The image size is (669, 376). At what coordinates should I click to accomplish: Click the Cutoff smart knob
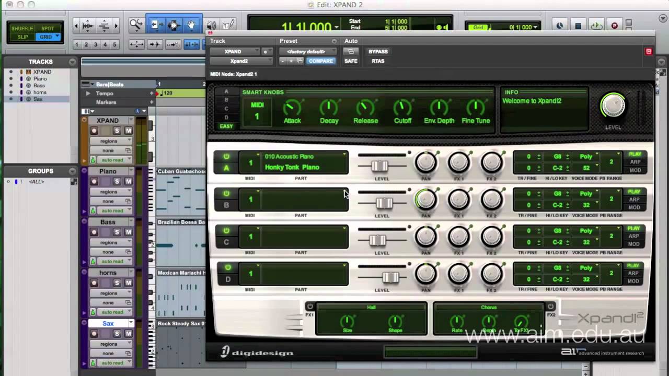click(x=402, y=109)
